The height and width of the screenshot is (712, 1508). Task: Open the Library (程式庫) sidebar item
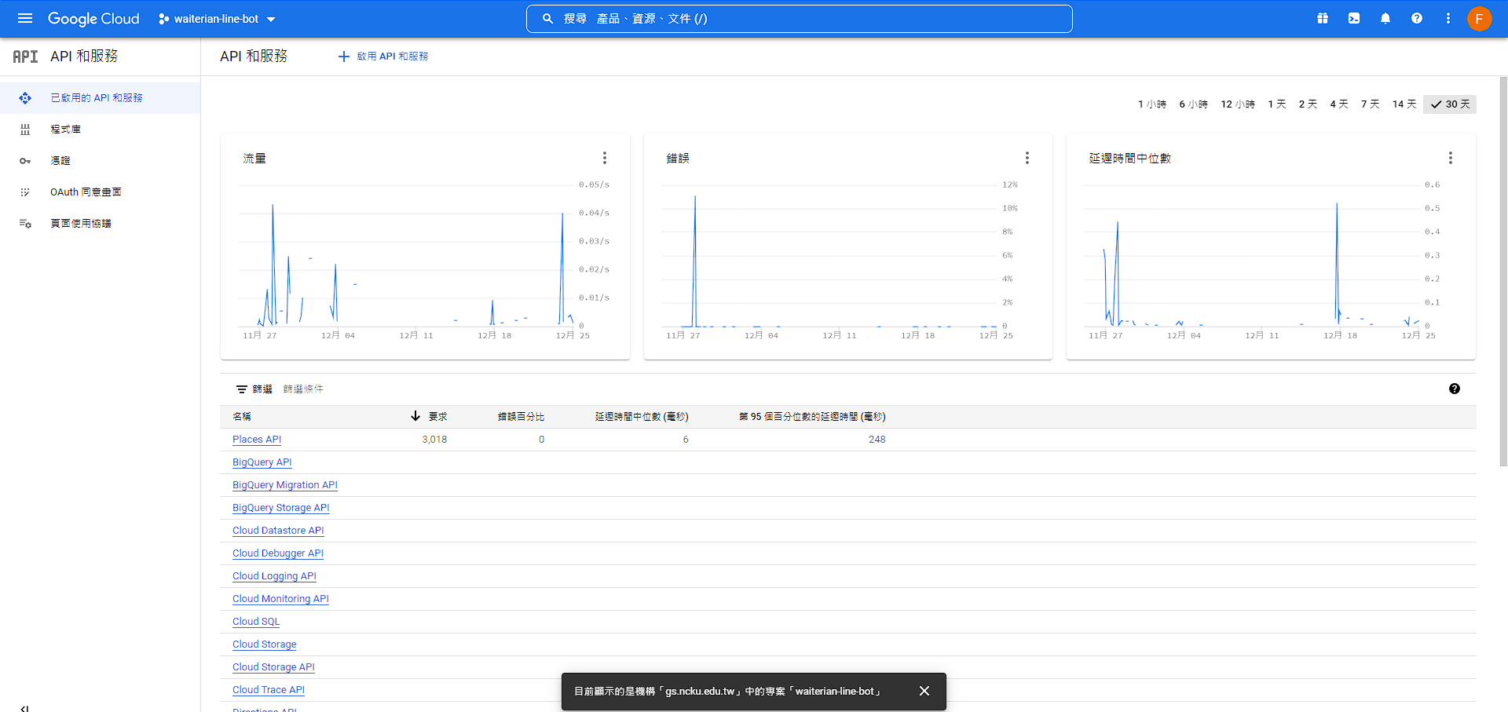point(100,130)
